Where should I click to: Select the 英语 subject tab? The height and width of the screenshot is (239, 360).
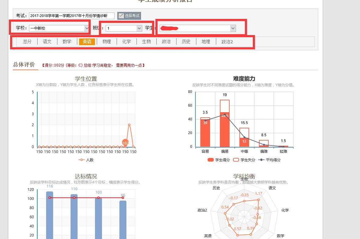coord(87,42)
